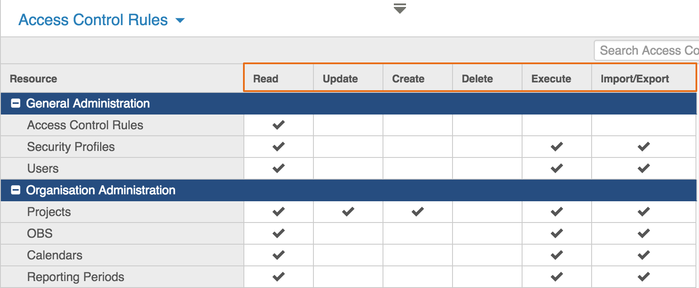Viewport: 699px width, 288px height.
Task: Select the Reporting Periods resource row
Action: (76, 277)
